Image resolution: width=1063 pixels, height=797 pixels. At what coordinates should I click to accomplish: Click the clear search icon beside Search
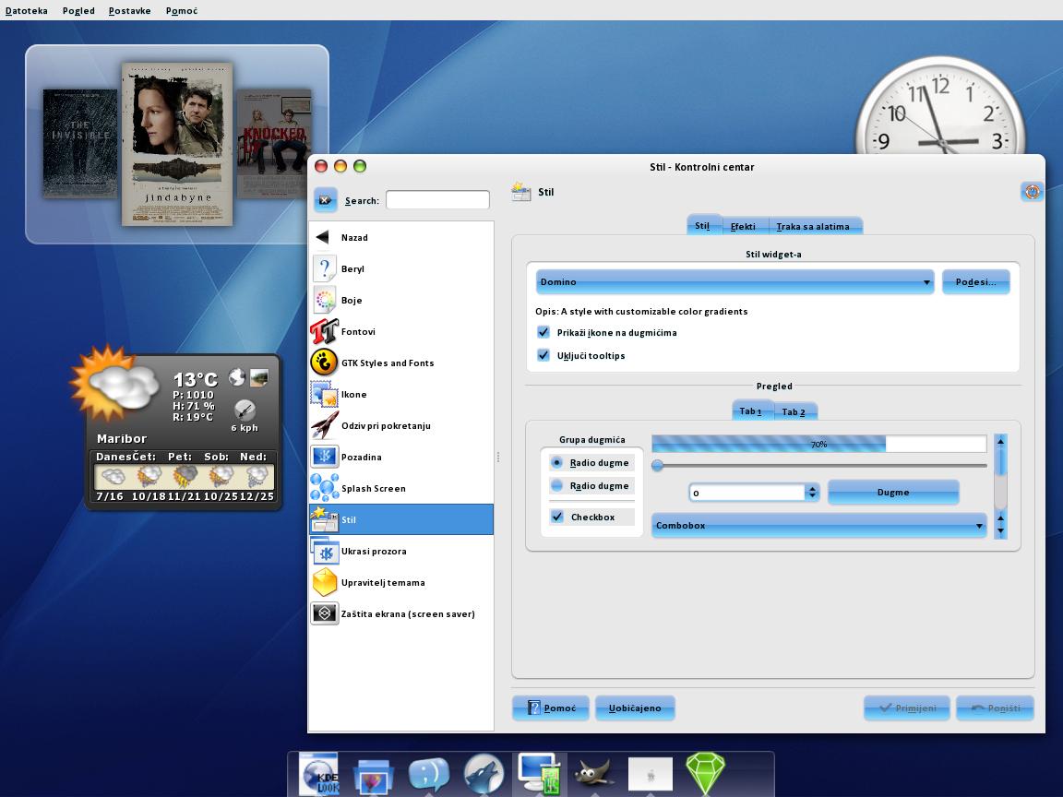pyautogui.click(x=326, y=200)
